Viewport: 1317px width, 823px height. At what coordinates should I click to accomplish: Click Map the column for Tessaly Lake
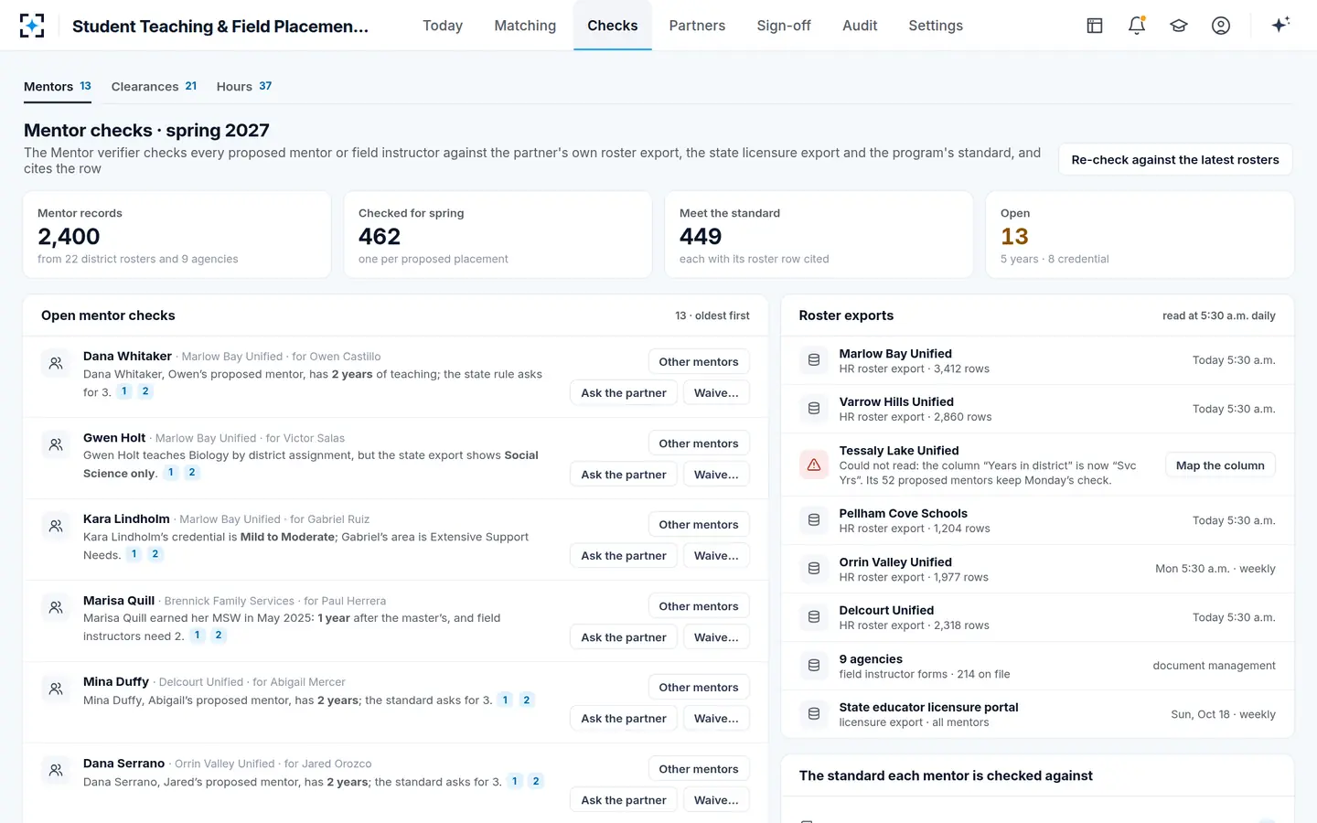[1220, 465]
